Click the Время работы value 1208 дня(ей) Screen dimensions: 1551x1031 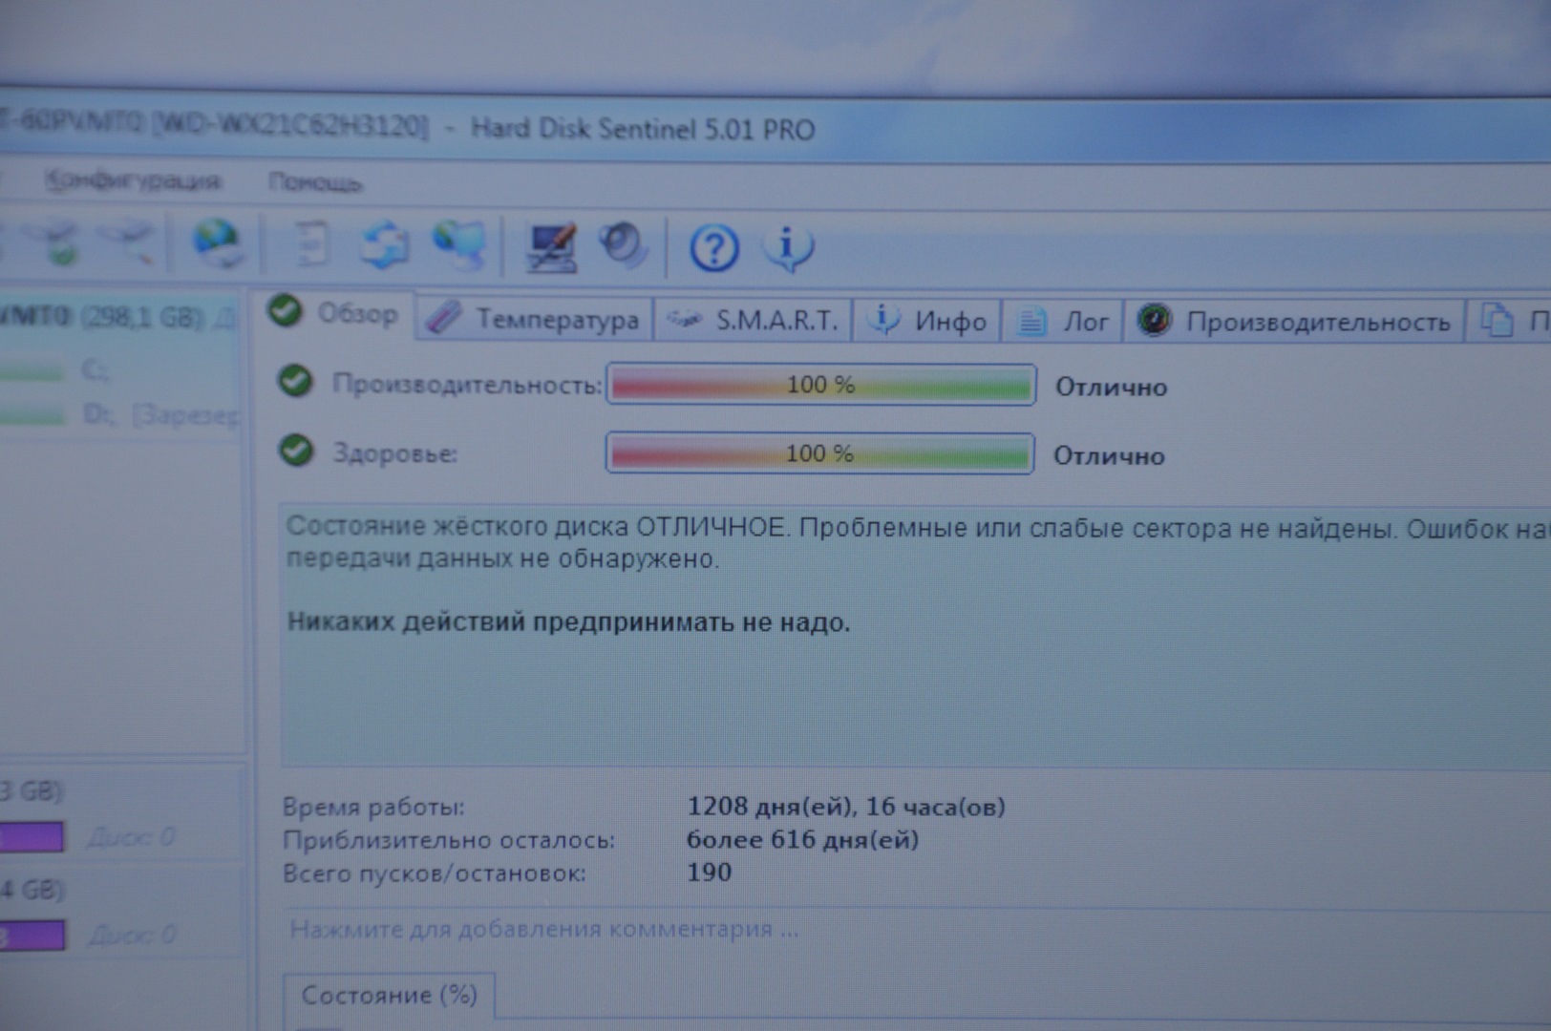coord(846,807)
